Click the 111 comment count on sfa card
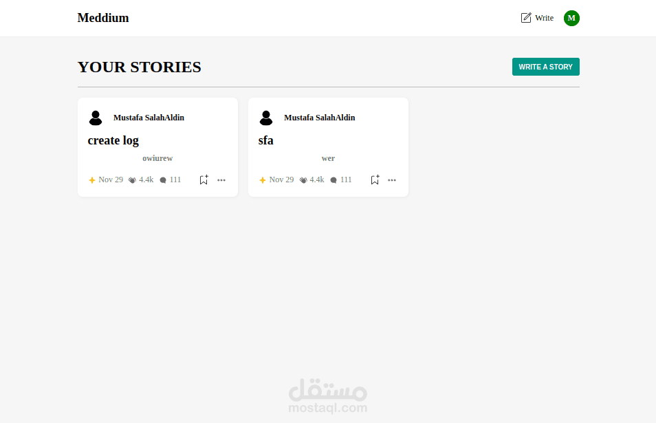This screenshot has height=423, width=656. point(346,180)
